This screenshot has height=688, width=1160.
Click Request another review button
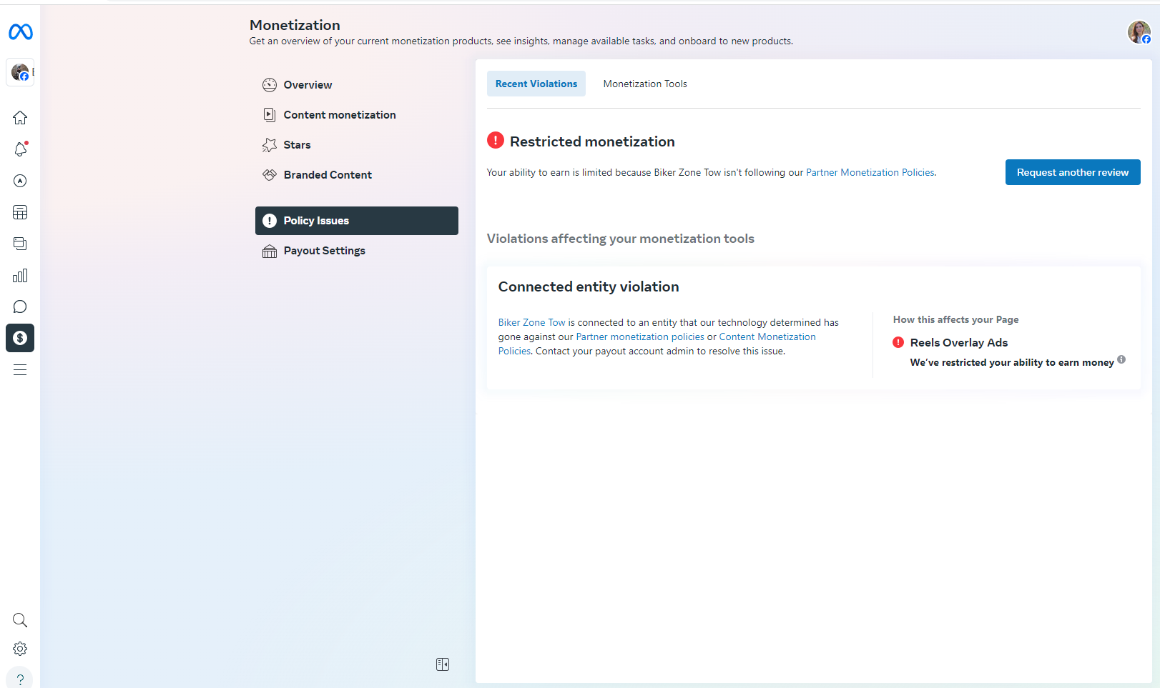click(x=1073, y=172)
